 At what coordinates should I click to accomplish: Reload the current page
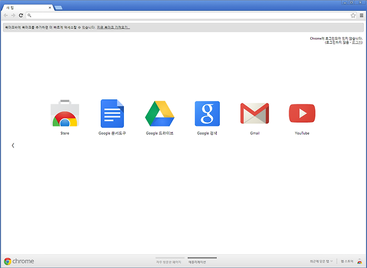point(21,16)
